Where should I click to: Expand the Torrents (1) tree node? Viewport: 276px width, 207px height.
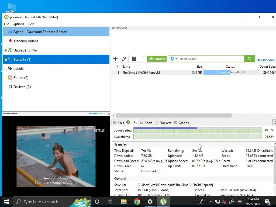tap(6, 60)
